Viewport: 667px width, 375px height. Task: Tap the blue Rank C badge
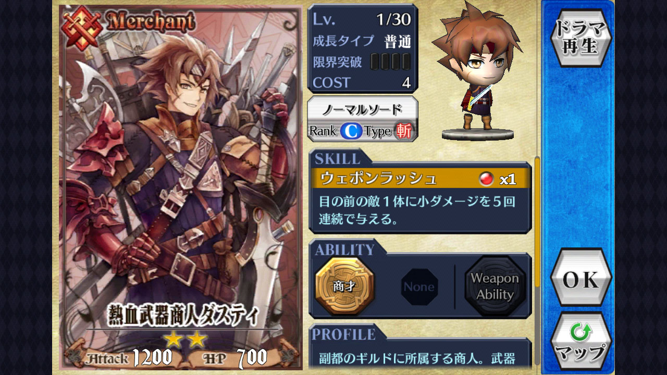(352, 131)
